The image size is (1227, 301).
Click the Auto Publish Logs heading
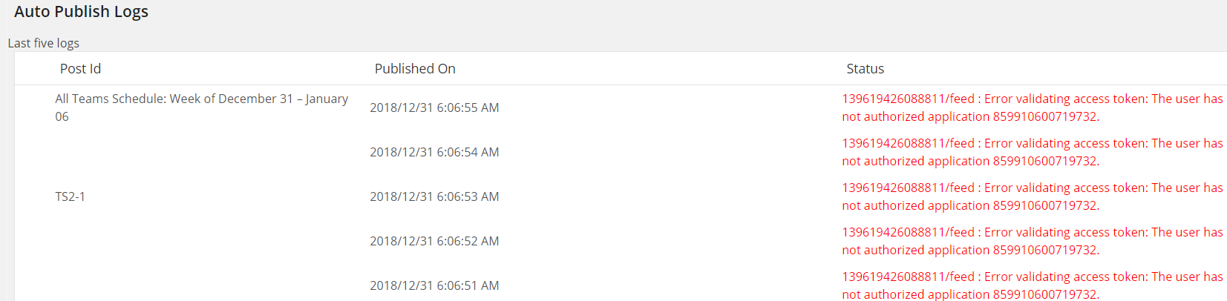pos(81,12)
